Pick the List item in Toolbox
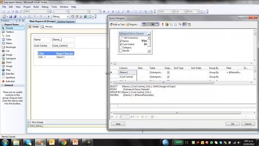259x146 pixels. 7,51
